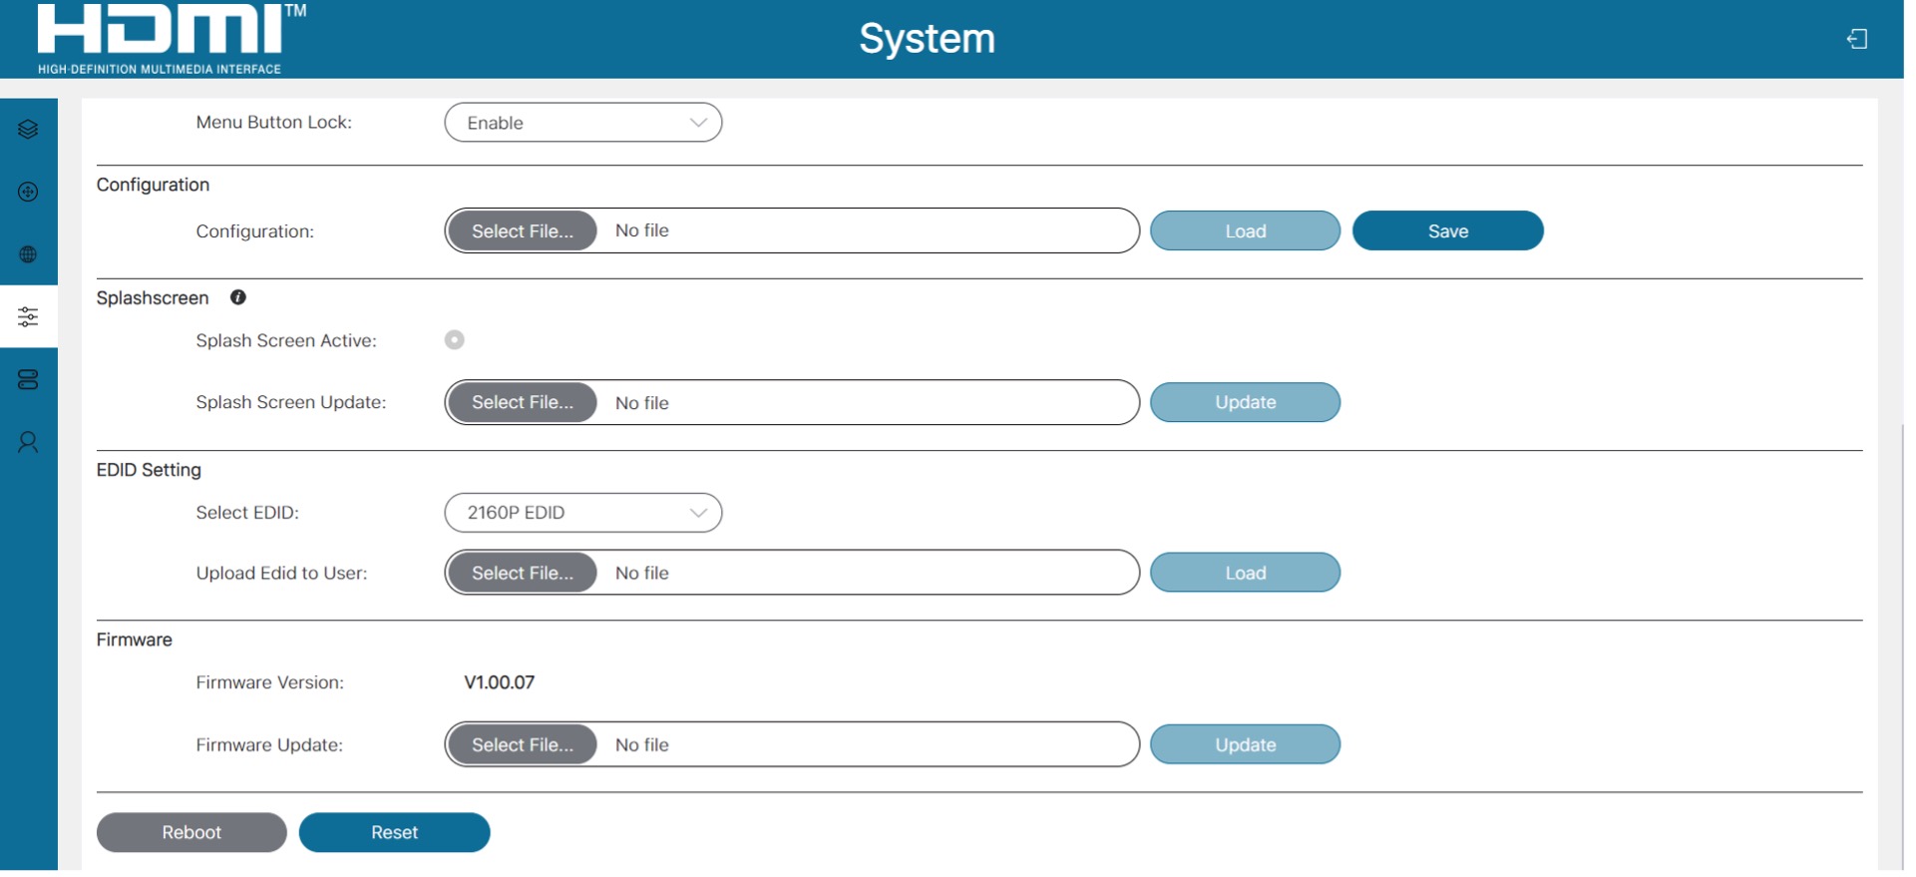Click the Reset button
1916x877 pixels.
[394, 833]
